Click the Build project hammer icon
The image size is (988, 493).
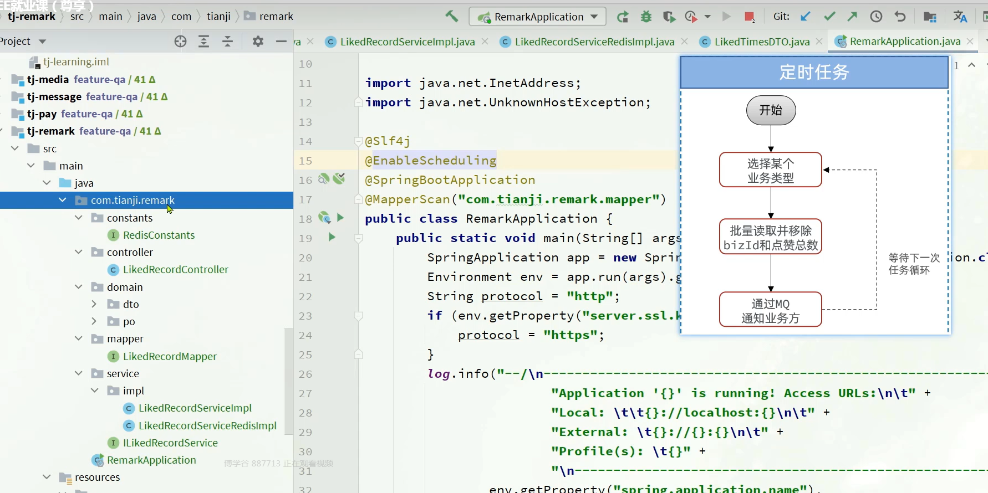tap(452, 17)
